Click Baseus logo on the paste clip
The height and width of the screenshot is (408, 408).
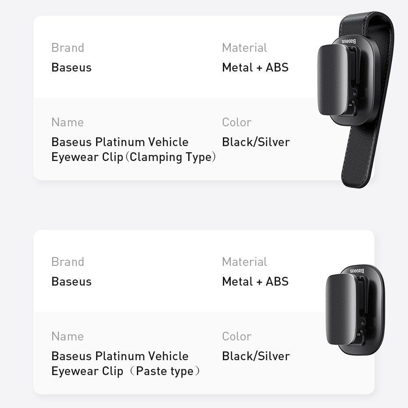tap(357, 269)
